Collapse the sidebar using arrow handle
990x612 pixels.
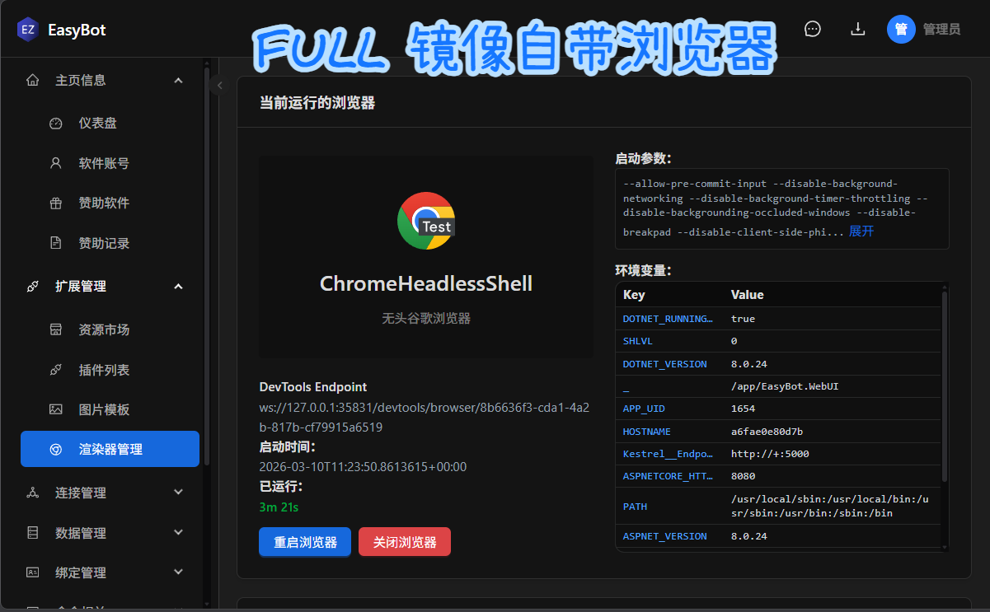pos(219,85)
